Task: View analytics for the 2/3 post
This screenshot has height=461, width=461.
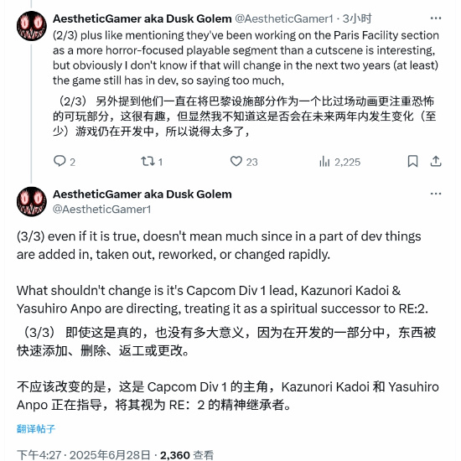Action: coord(339,162)
